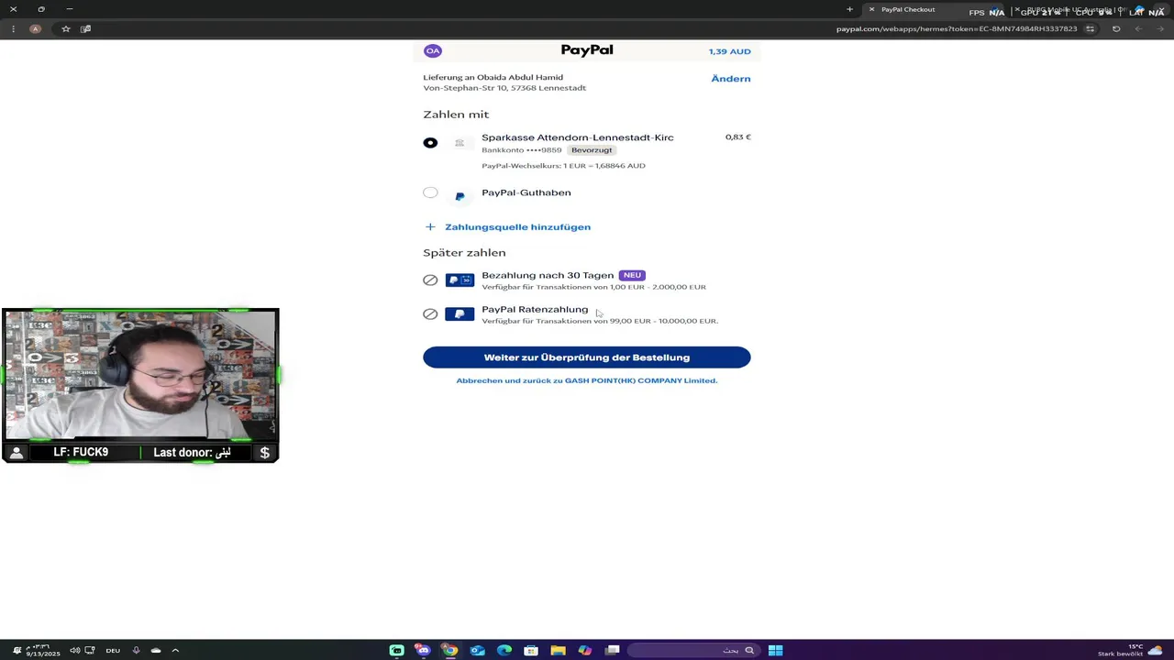
Task: Open the green app icon in taskbar
Action: coord(396,651)
